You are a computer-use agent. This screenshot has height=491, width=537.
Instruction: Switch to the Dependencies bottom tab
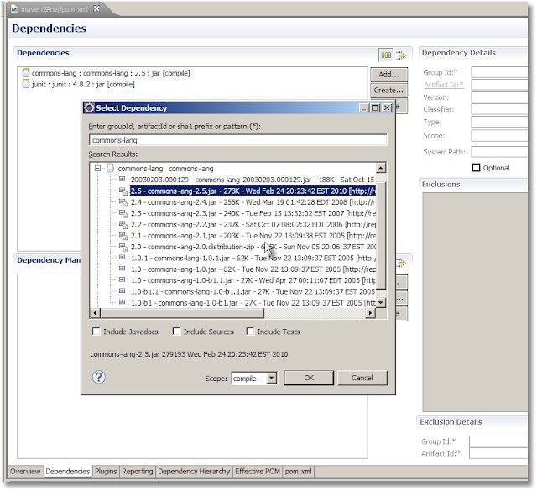tap(67, 472)
